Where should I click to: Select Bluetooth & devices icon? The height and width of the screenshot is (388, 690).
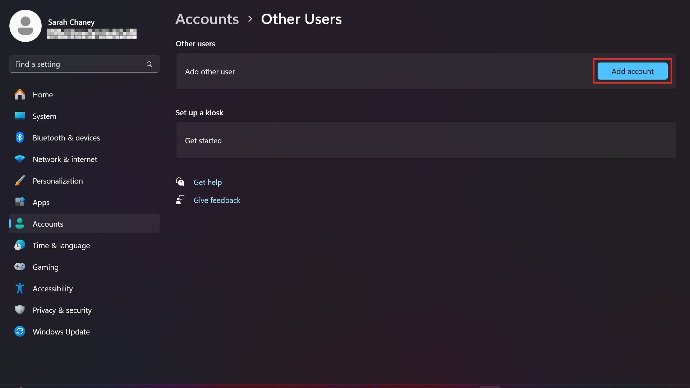[x=19, y=138]
